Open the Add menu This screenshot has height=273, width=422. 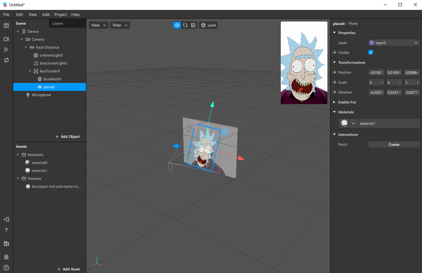(46, 15)
